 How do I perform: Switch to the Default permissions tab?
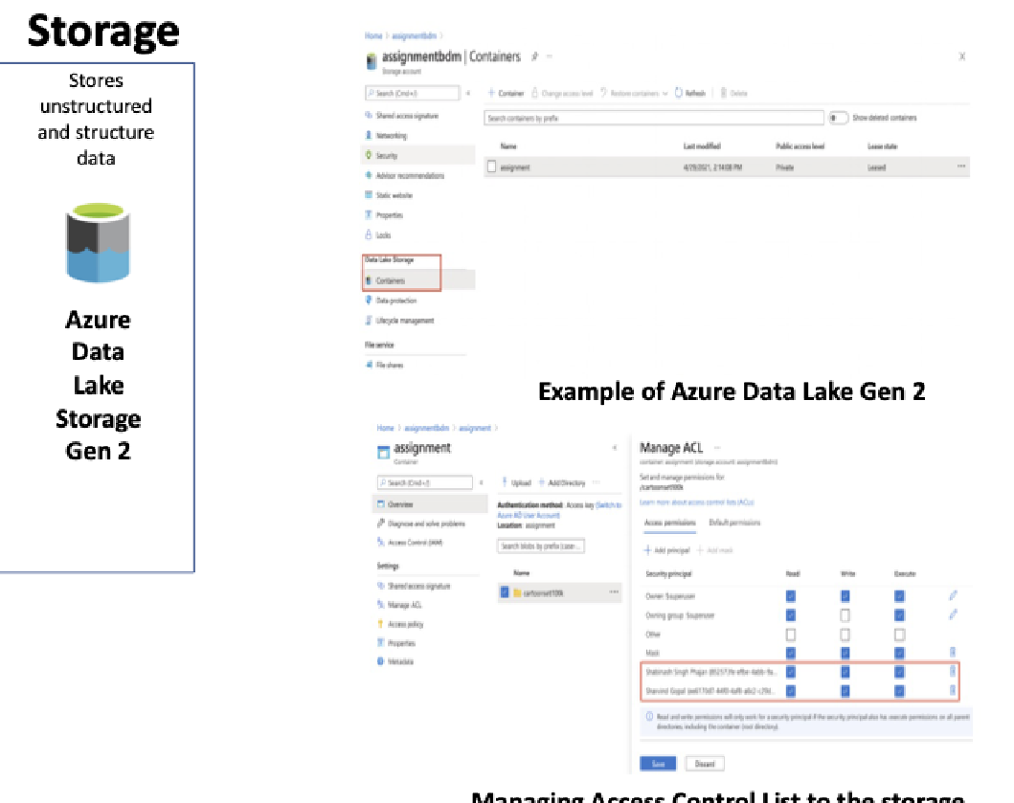pyautogui.click(x=733, y=521)
